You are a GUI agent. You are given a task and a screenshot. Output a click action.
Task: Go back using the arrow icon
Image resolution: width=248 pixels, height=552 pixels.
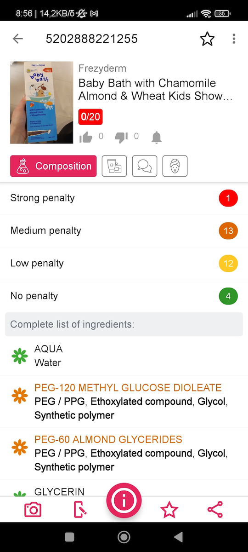[x=18, y=39]
